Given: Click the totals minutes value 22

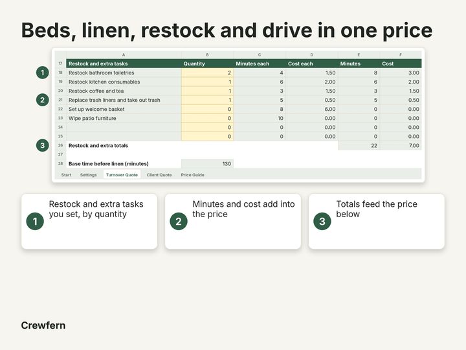Looking at the screenshot, I should tap(359, 146).
